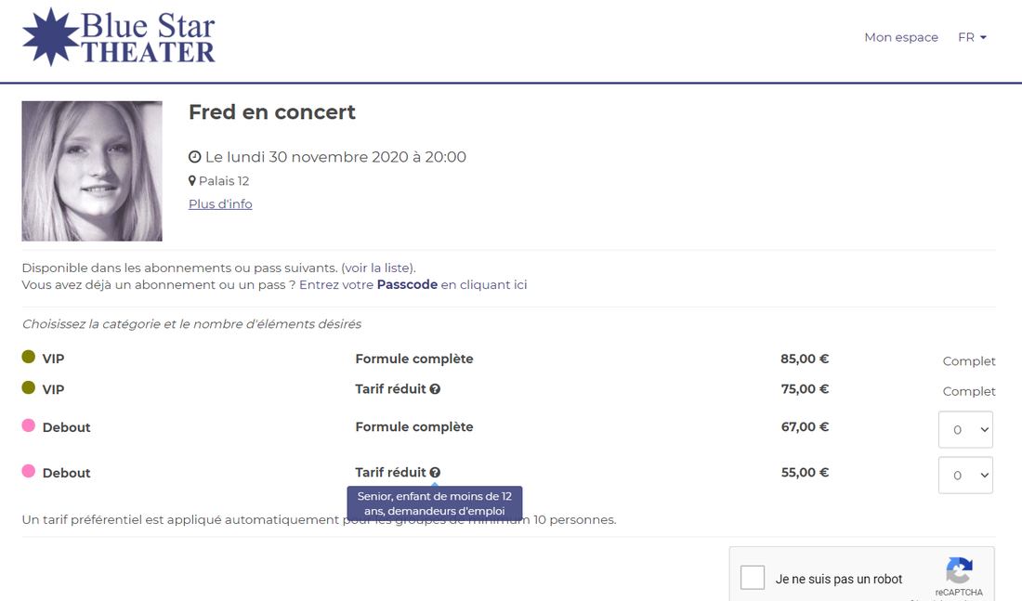
Task: Click the olive VIP Tarif réduit color dot
Action: click(x=29, y=387)
